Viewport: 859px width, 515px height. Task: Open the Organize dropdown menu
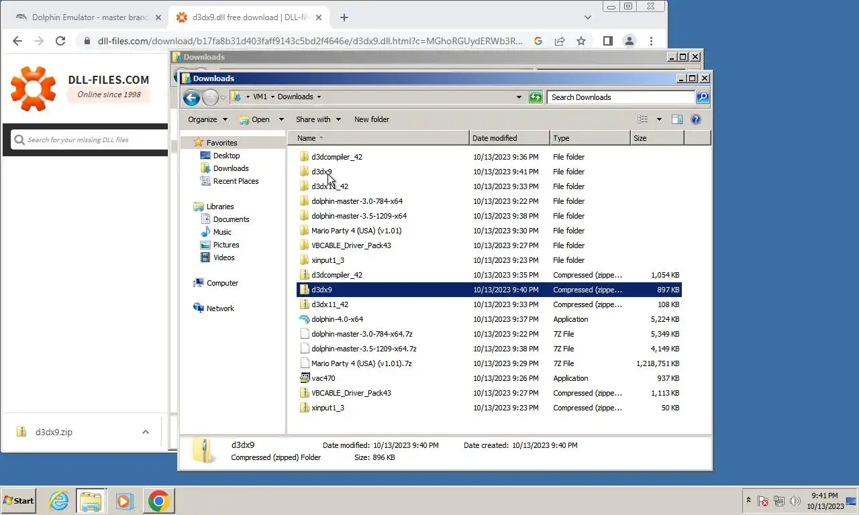[x=207, y=119]
